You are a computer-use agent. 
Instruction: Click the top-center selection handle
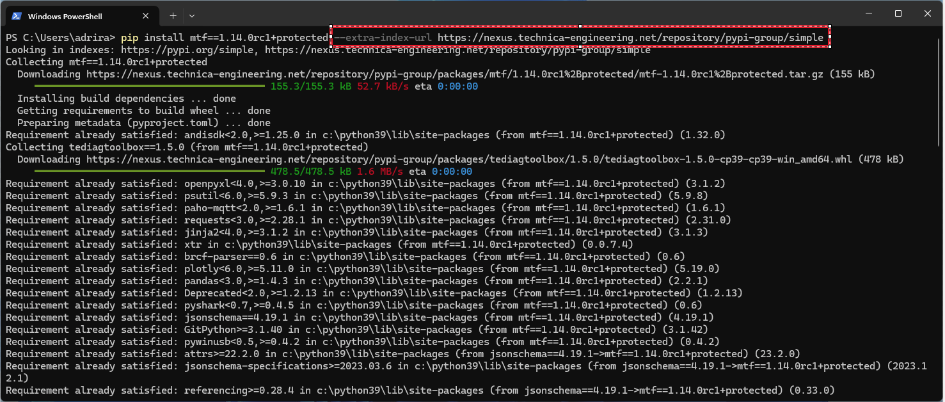point(580,27)
